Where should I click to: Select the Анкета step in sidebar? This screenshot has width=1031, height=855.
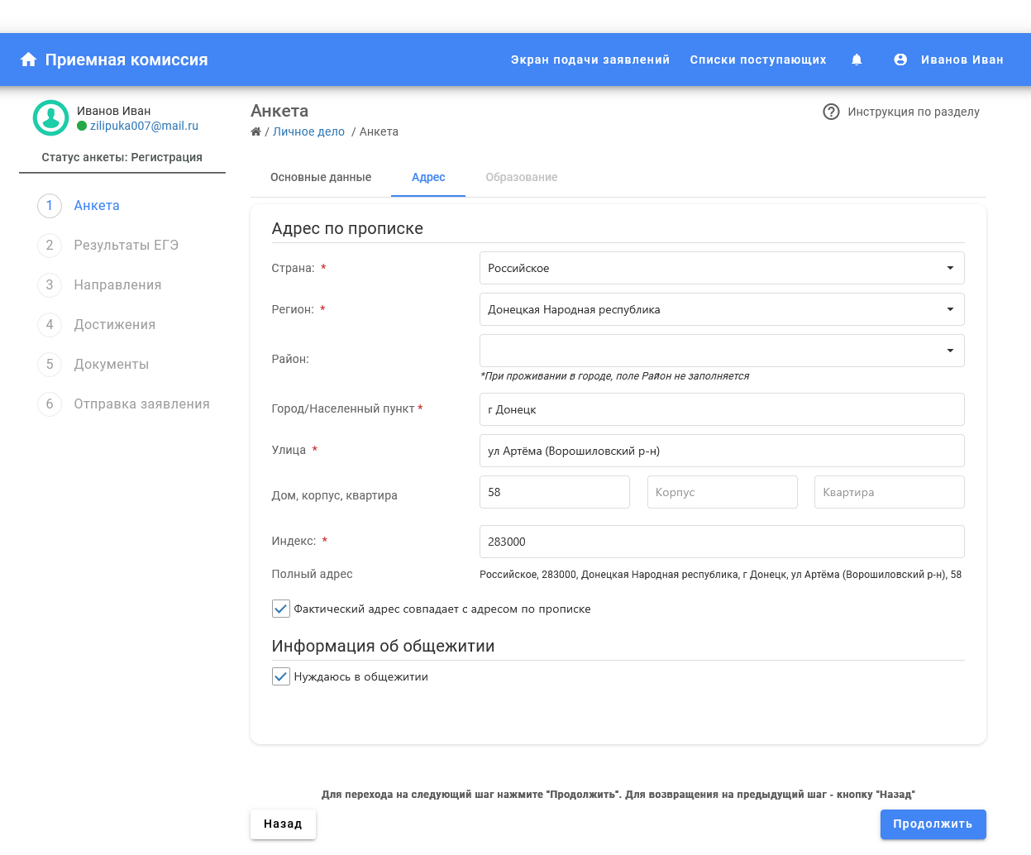point(97,206)
